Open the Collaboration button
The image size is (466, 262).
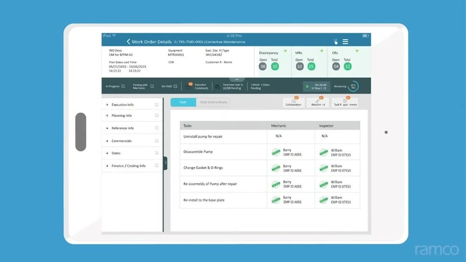[x=293, y=103]
